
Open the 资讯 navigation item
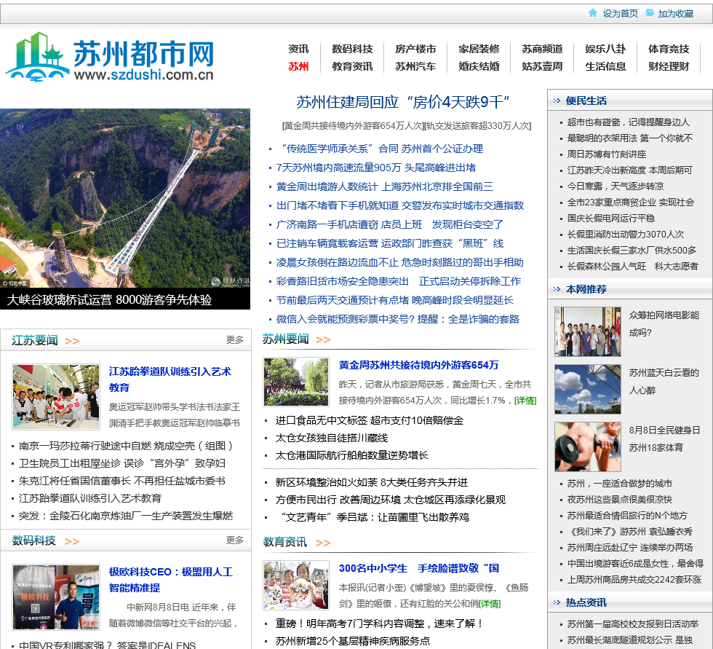pyautogui.click(x=298, y=49)
